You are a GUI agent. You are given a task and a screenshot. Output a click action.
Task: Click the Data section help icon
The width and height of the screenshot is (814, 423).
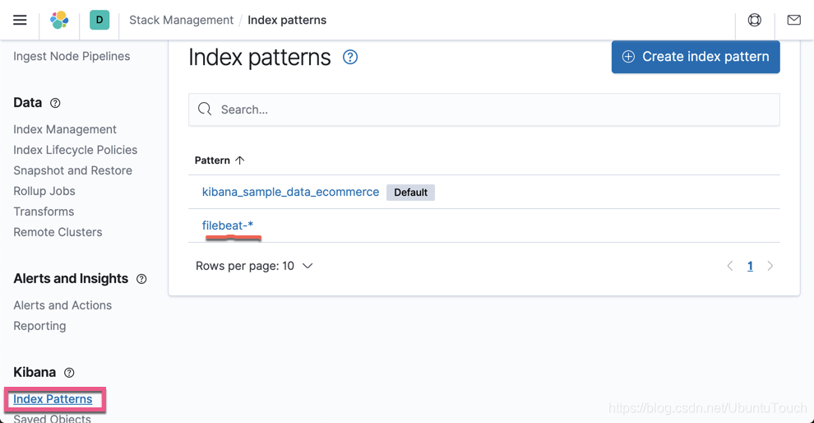pyautogui.click(x=55, y=103)
